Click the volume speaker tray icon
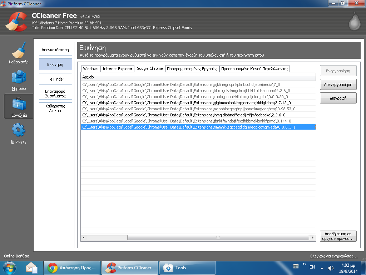This screenshot has height=275, width=366. tap(331, 268)
